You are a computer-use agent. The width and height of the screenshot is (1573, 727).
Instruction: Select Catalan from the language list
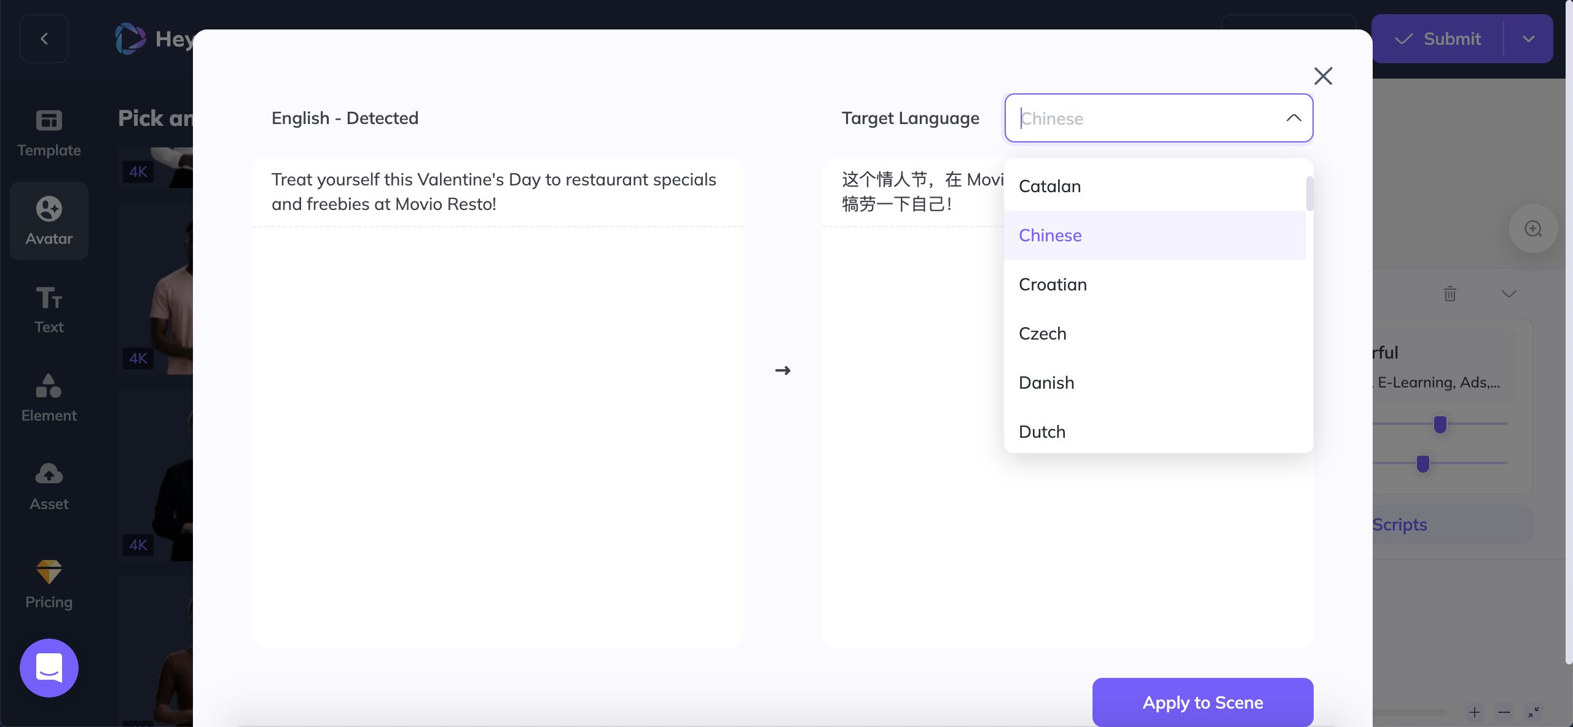[1155, 186]
